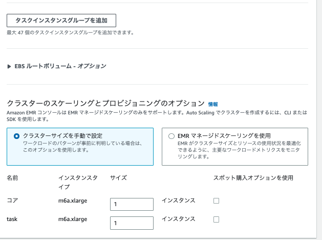The width and height of the screenshot is (322, 240).
Task: Click m6a.xlarge instance type in task row
Action: tap(73, 219)
